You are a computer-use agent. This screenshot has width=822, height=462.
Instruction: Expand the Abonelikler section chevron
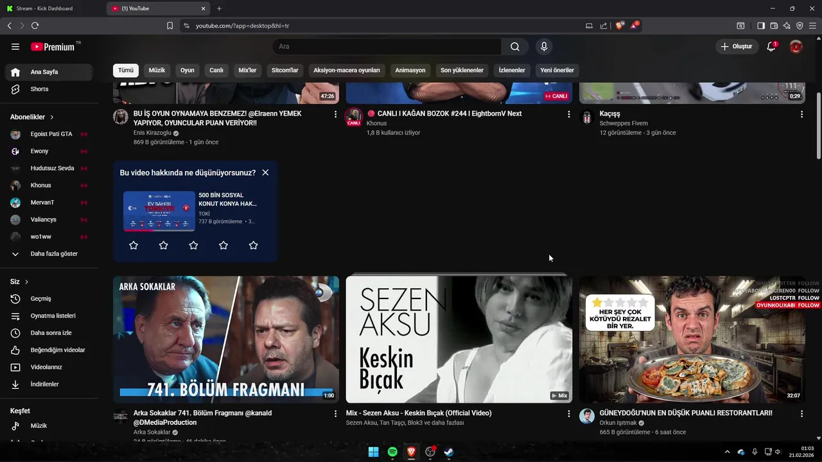[x=52, y=117]
